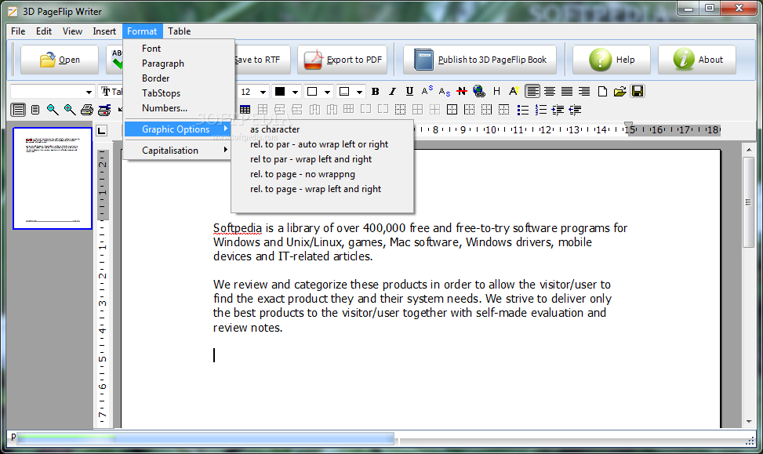Open the View menu
763x454 pixels.
pyautogui.click(x=72, y=31)
